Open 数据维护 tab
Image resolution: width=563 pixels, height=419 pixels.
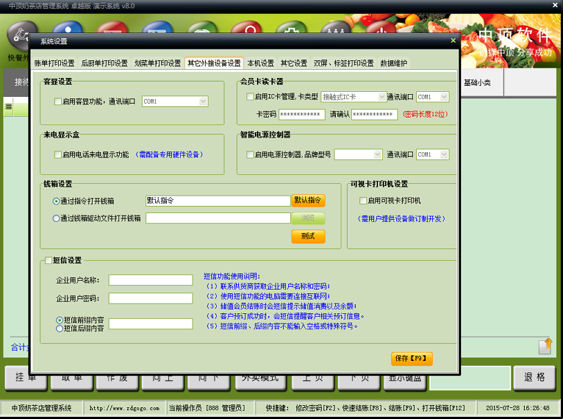393,63
